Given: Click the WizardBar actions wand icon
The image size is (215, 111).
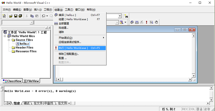Looking at the screenshot, I should pos(121,22).
